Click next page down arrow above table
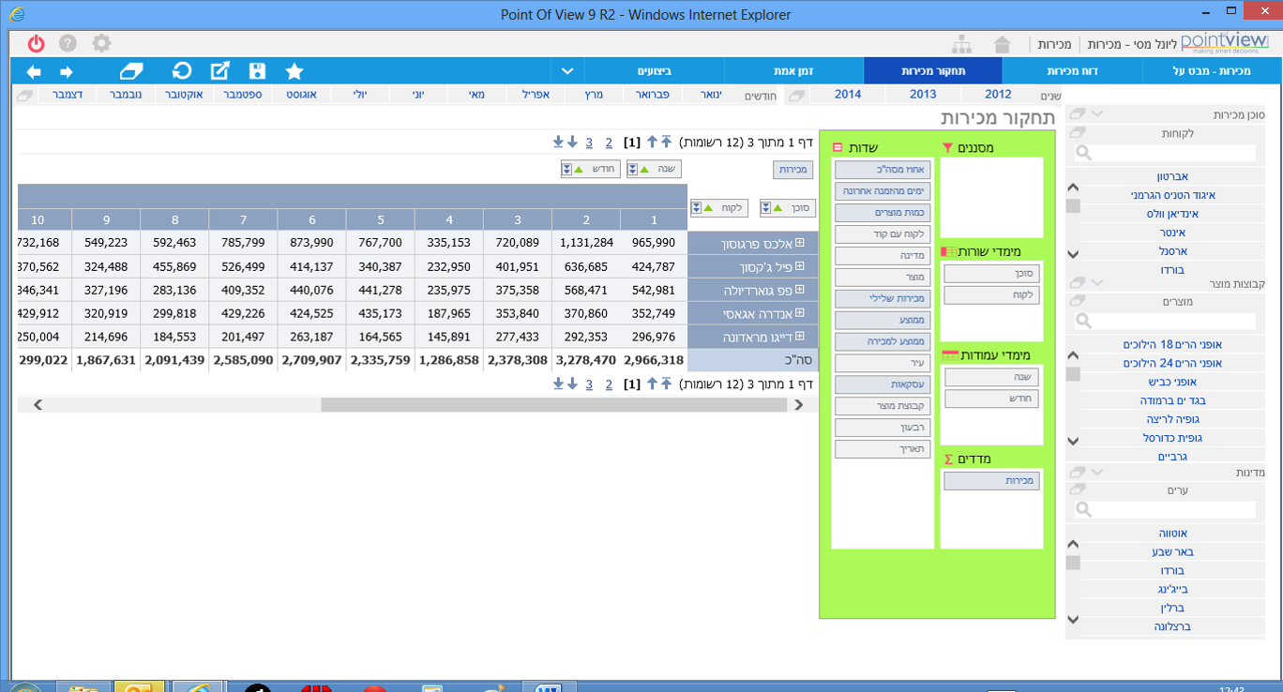Image resolution: width=1283 pixels, height=692 pixels. [573, 142]
